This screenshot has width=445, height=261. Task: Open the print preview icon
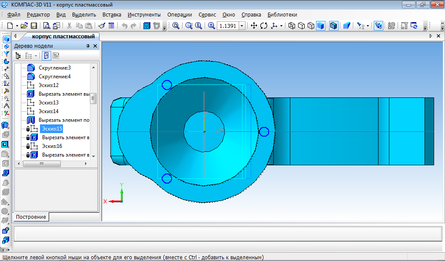tap(46, 26)
